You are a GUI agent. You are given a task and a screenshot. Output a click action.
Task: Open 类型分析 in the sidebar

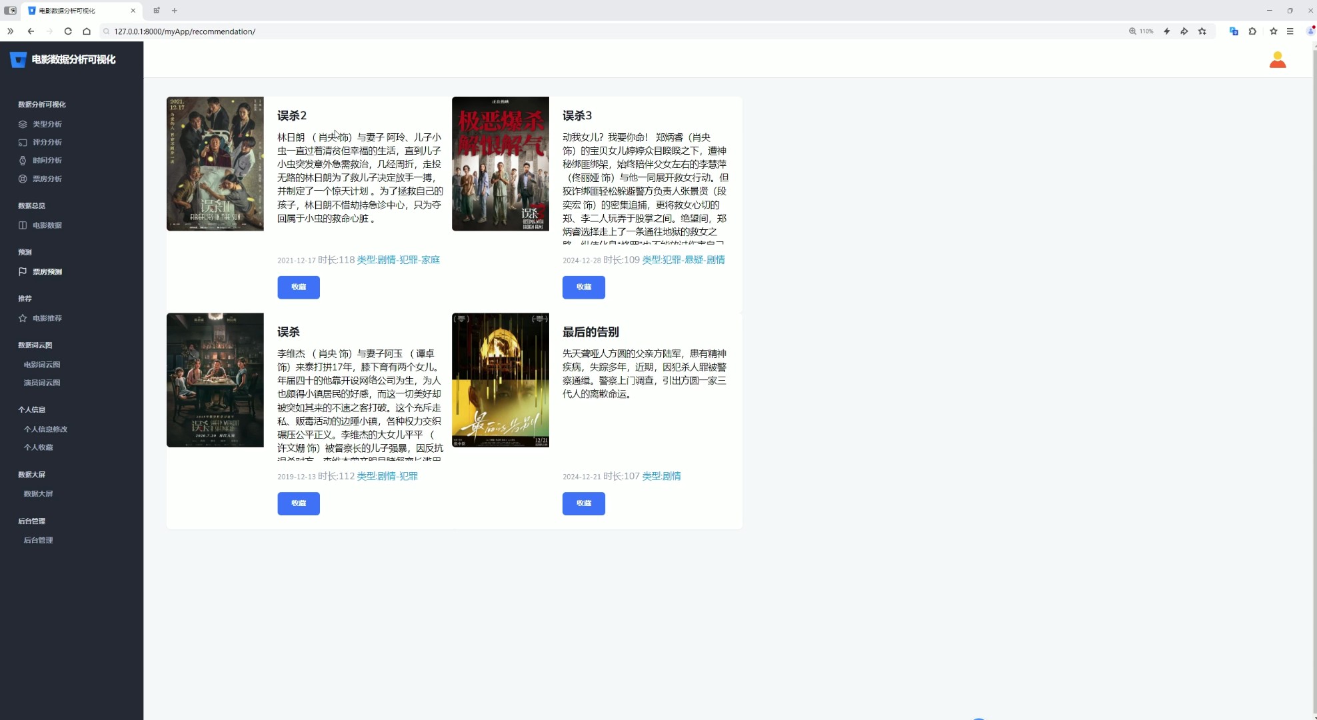pyautogui.click(x=47, y=123)
